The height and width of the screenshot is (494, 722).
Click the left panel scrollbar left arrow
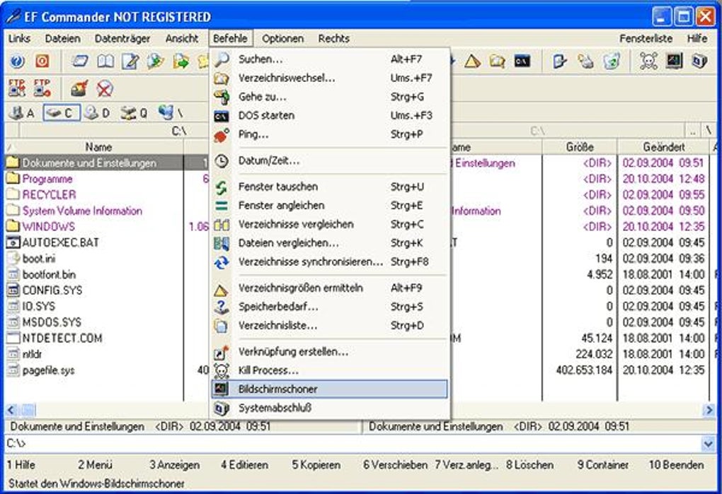click(x=11, y=410)
